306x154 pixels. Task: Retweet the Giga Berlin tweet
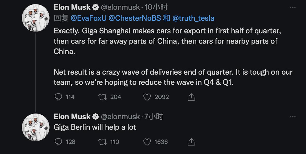(102, 142)
